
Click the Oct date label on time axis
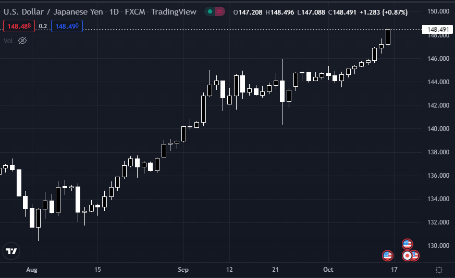(x=328, y=270)
